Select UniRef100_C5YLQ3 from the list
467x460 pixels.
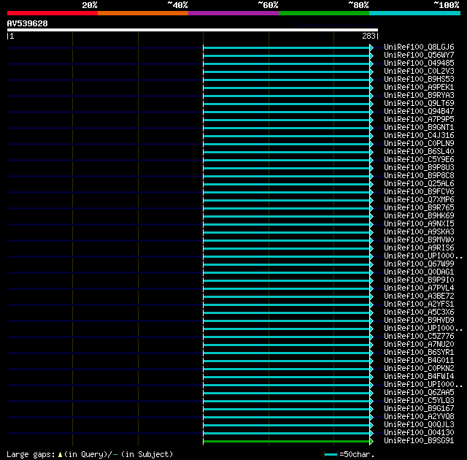click(x=419, y=401)
